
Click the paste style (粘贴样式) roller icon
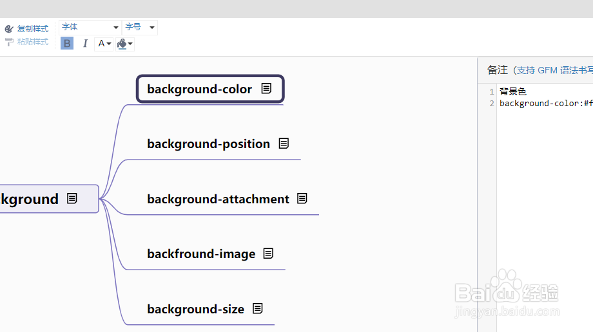pyautogui.click(x=9, y=42)
